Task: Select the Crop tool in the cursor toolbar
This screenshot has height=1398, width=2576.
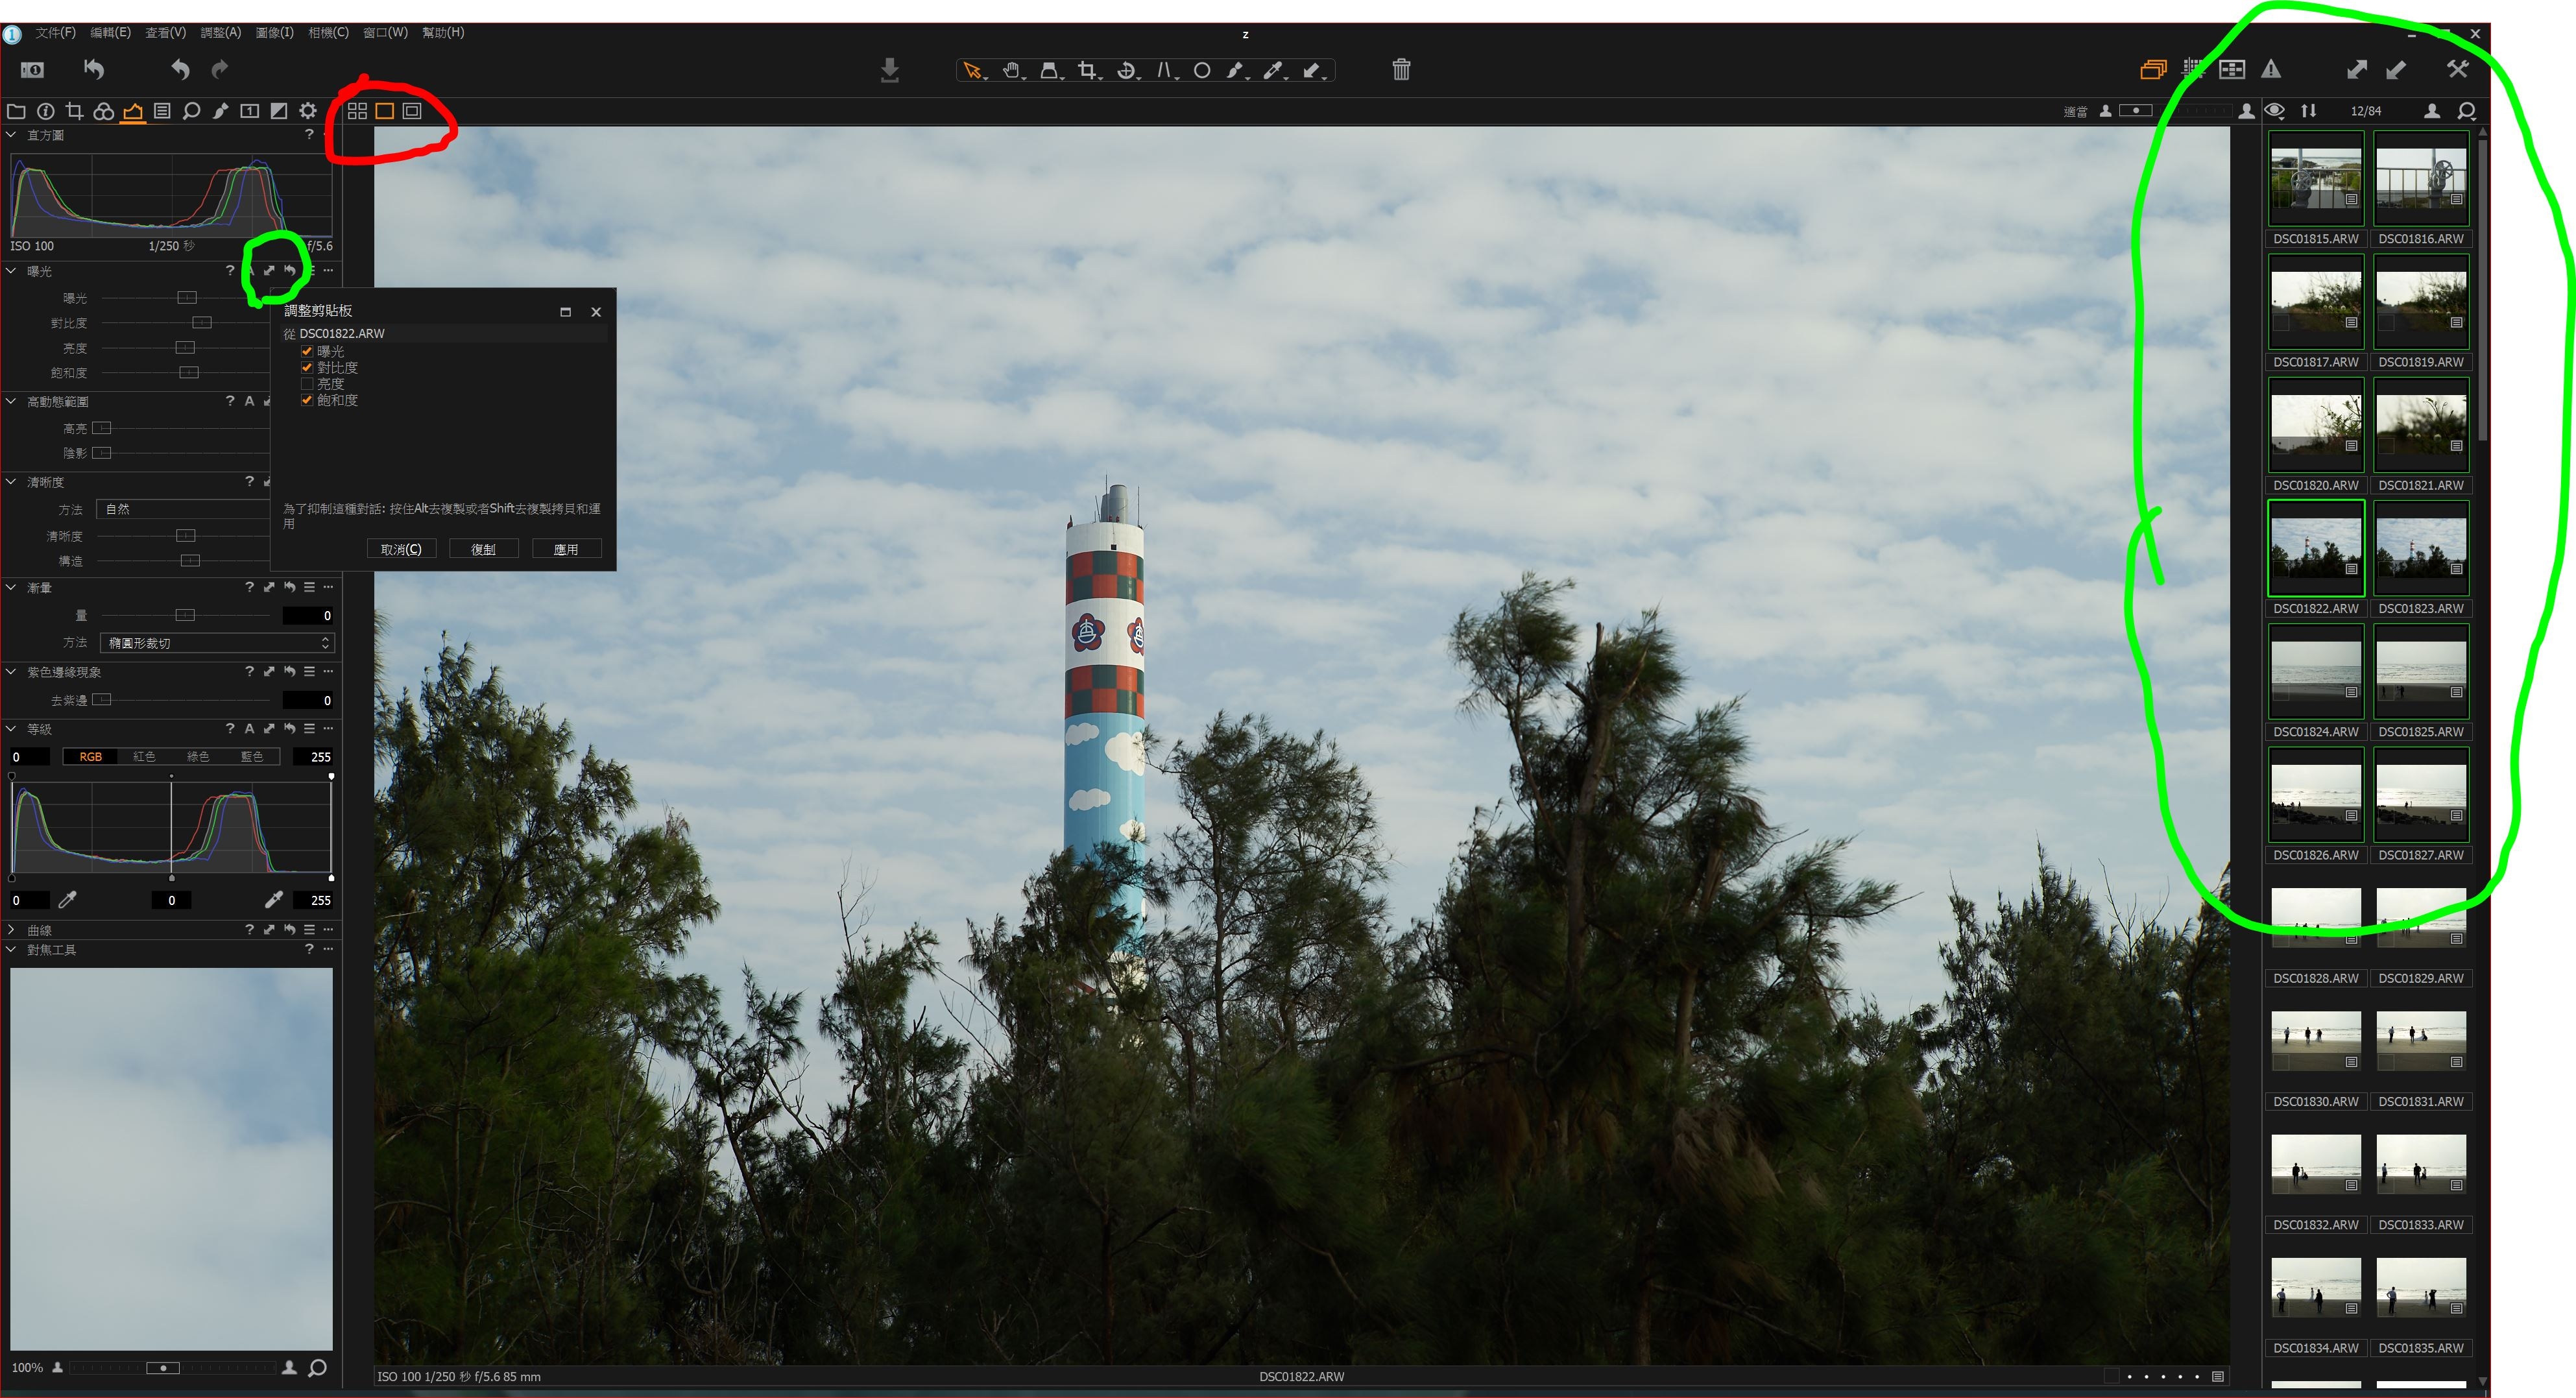Action: tap(1087, 70)
